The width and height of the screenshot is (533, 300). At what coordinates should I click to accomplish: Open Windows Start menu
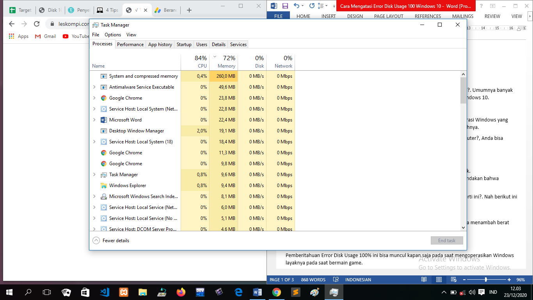9,292
